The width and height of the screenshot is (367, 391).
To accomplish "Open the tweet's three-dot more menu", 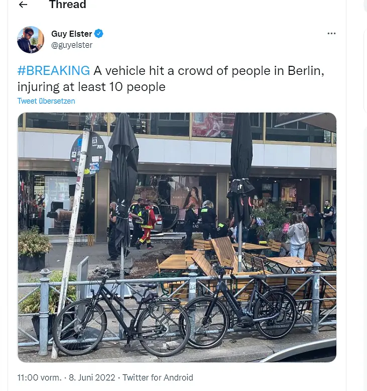I will pyautogui.click(x=331, y=34).
